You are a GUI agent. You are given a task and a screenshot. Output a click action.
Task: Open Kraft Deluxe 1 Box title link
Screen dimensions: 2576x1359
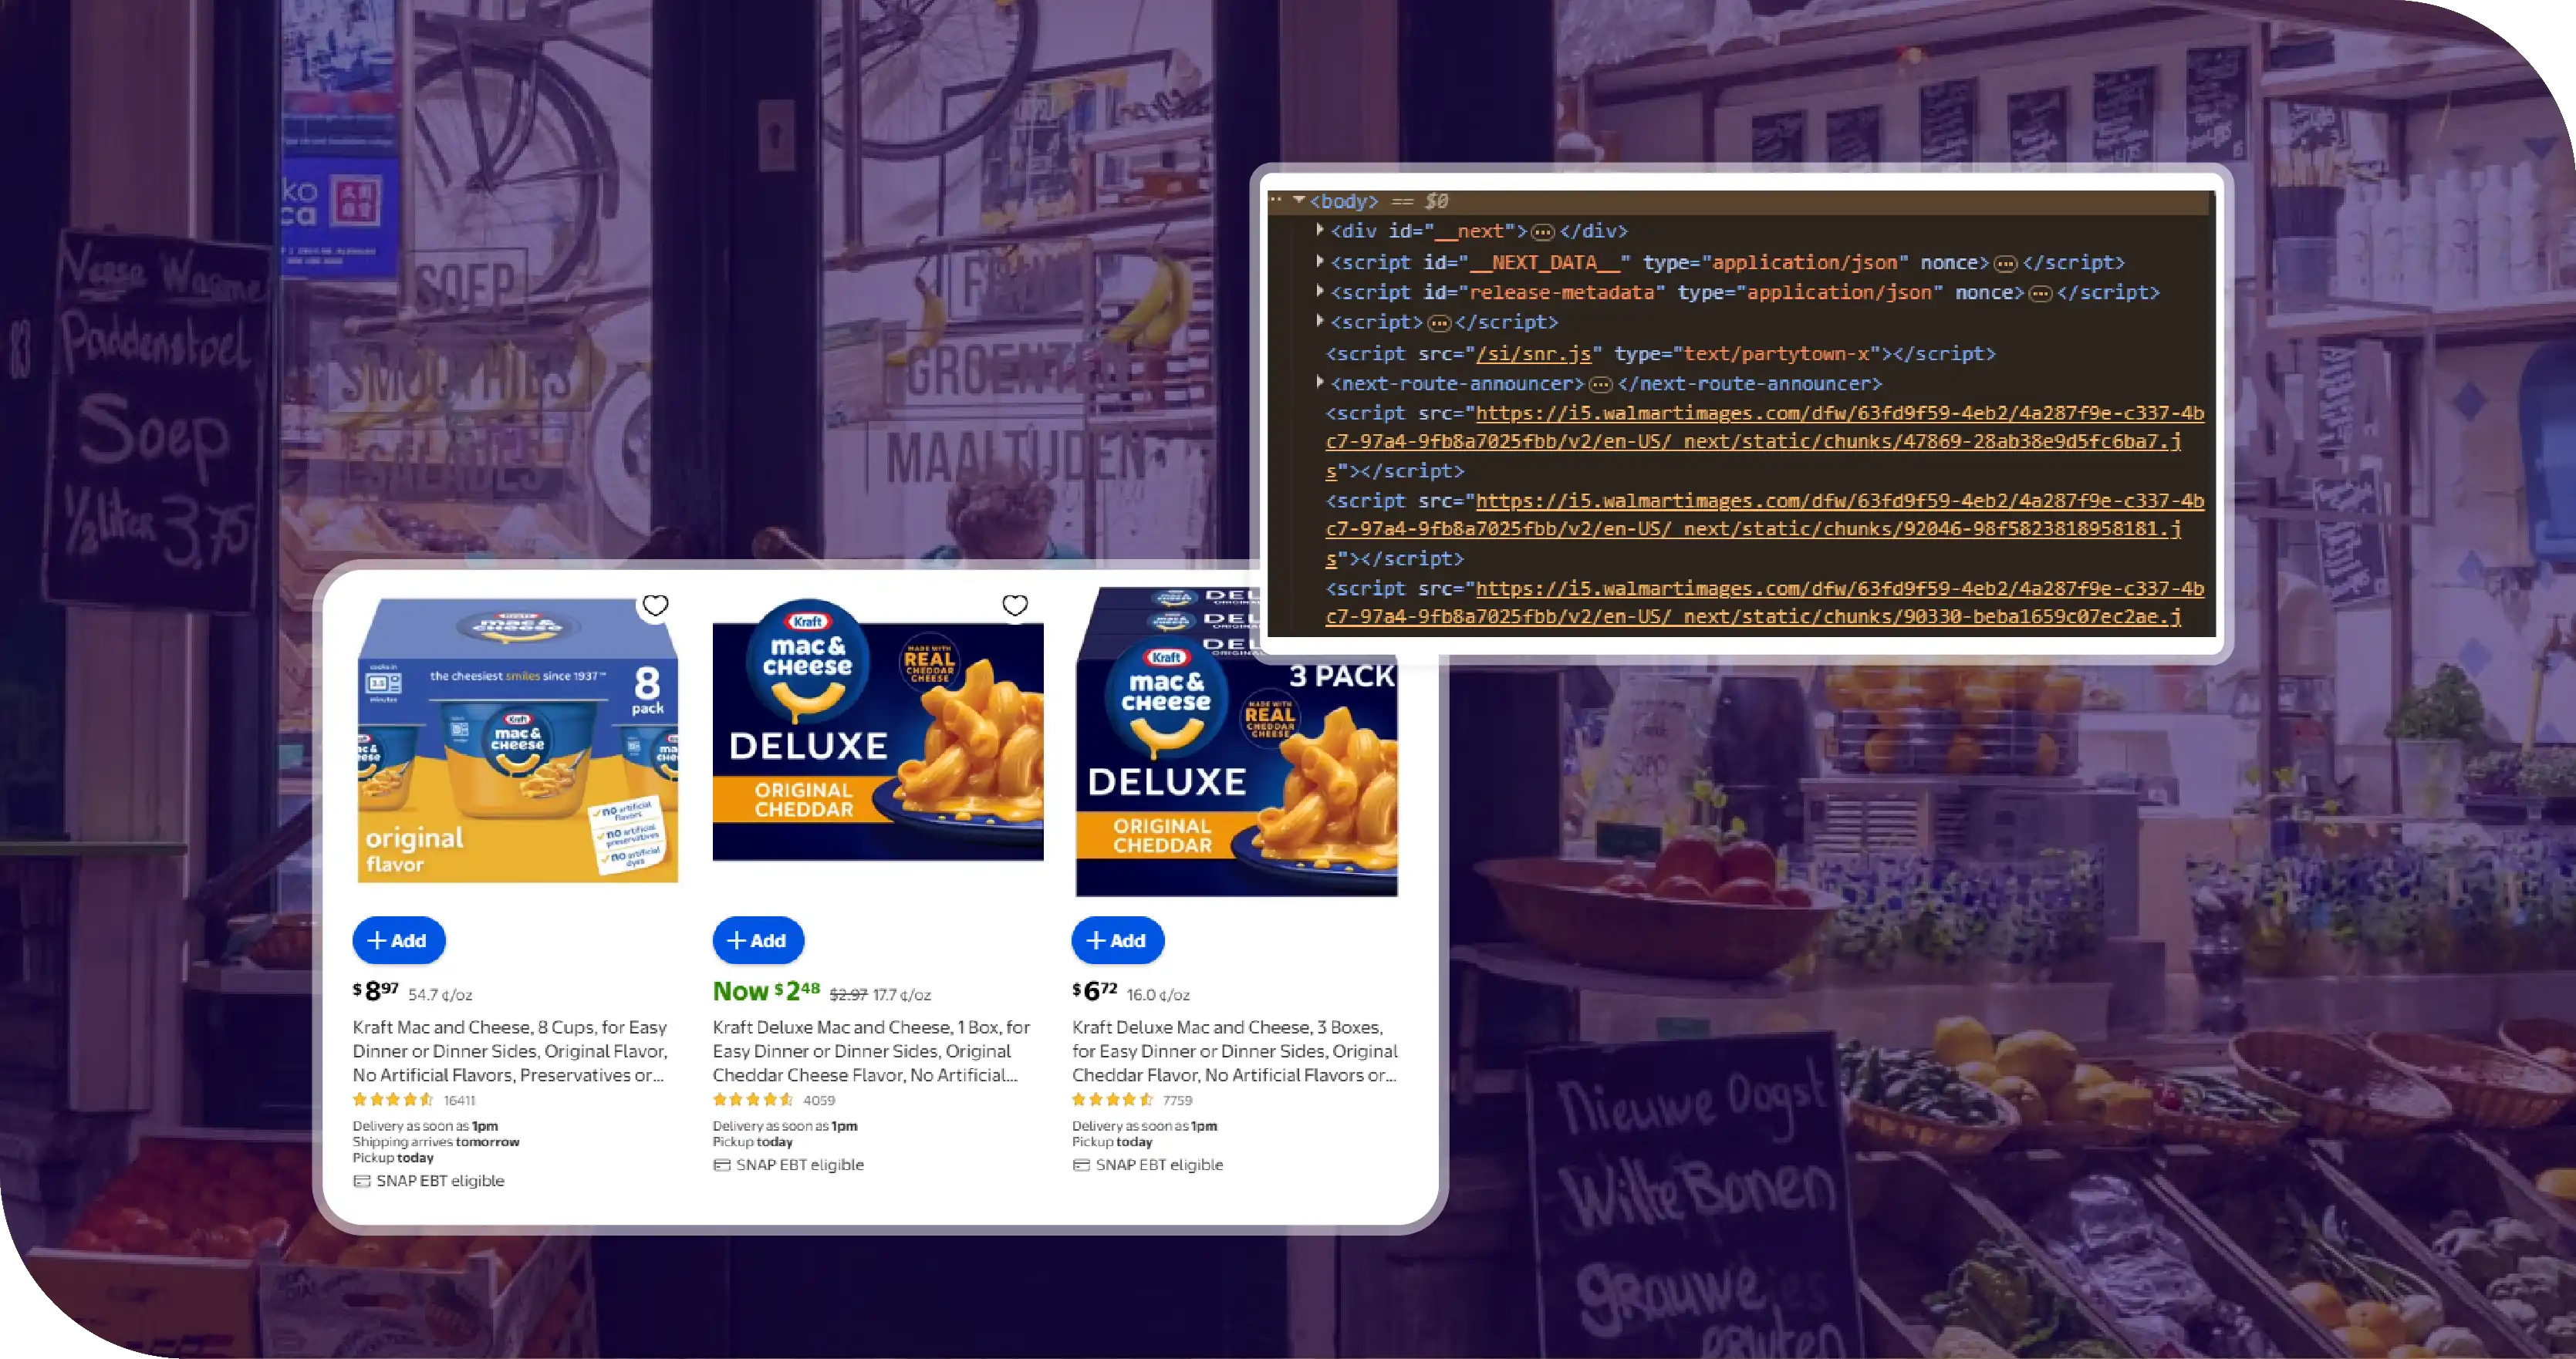pyautogui.click(x=871, y=1051)
